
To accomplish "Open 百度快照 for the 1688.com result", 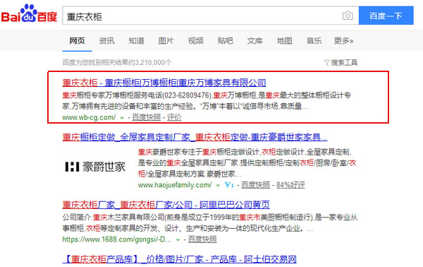I will (x=202, y=239).
